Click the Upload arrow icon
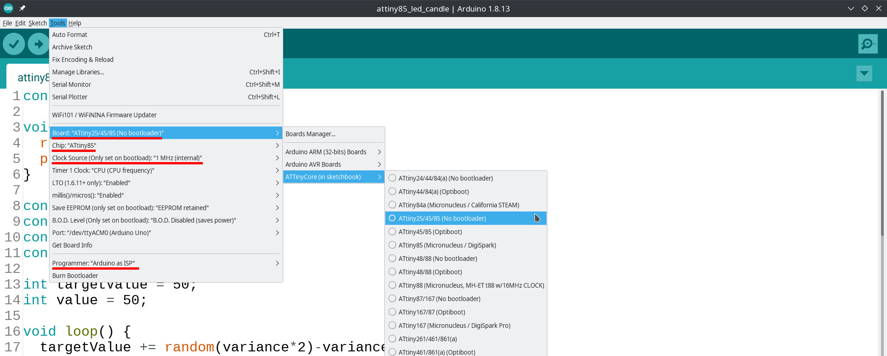The image size is (887, 356). [x=38, y=44]
